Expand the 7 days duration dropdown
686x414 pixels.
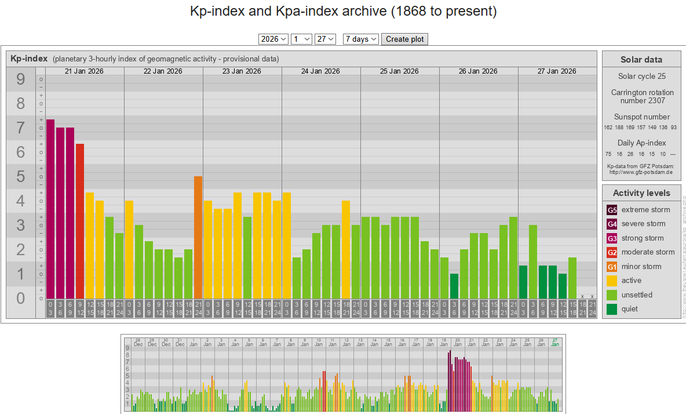tap(360, 39)
